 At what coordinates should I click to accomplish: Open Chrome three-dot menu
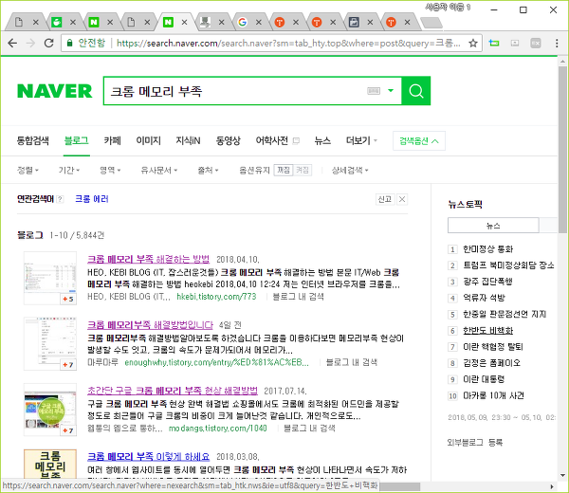pos(557,44)
